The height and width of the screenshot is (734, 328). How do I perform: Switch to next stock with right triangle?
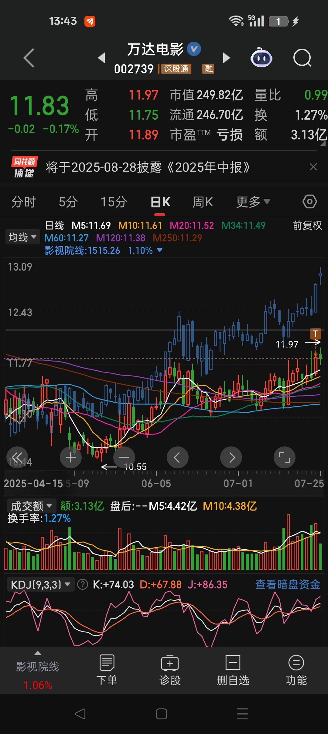[227, 58]
